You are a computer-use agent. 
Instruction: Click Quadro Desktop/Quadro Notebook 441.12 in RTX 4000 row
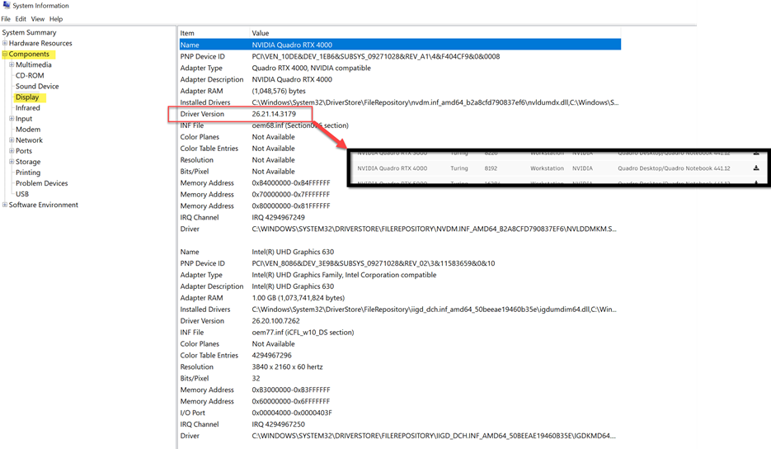pos(674,168)
